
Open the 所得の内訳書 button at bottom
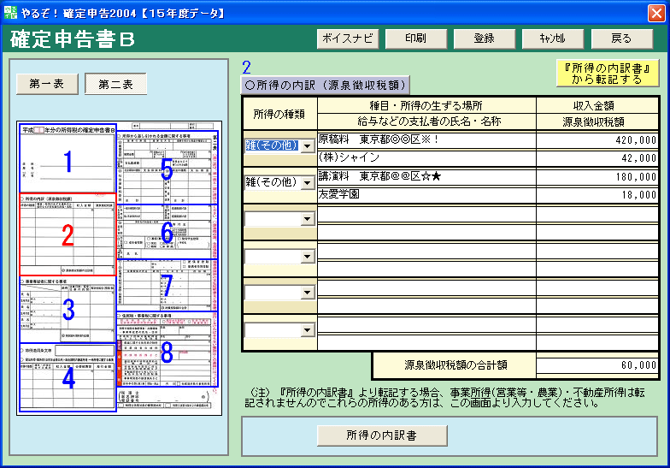coord(382,435)
